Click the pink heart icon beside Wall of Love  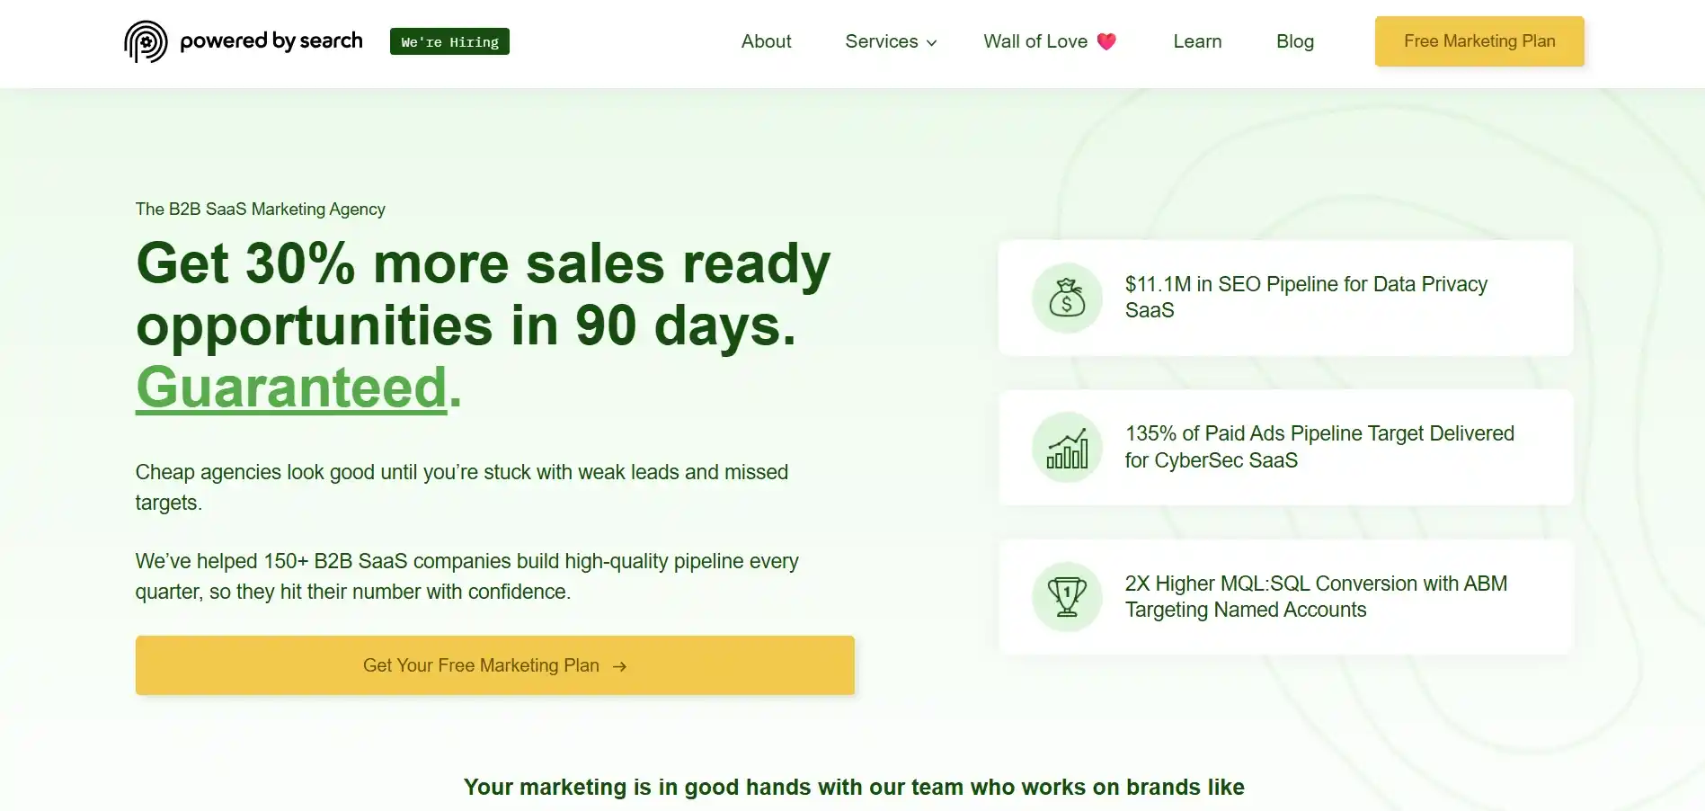point(1106,41)
